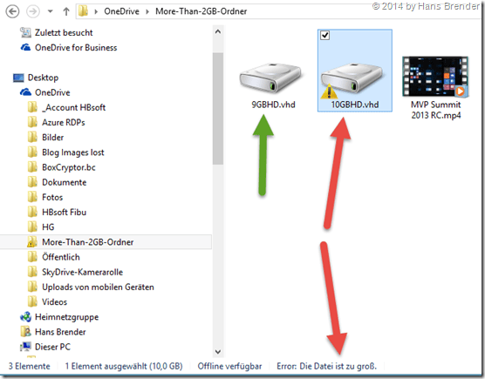The height and width of the screenshot is (379, 485).
Task: Uncheck the 10GBHD.vhd selection checkbox
Action: [x=324, y=35]
